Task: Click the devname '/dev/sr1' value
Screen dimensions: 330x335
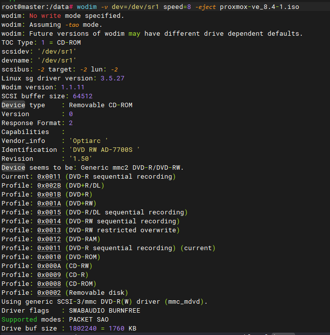Action: [57, 61]
